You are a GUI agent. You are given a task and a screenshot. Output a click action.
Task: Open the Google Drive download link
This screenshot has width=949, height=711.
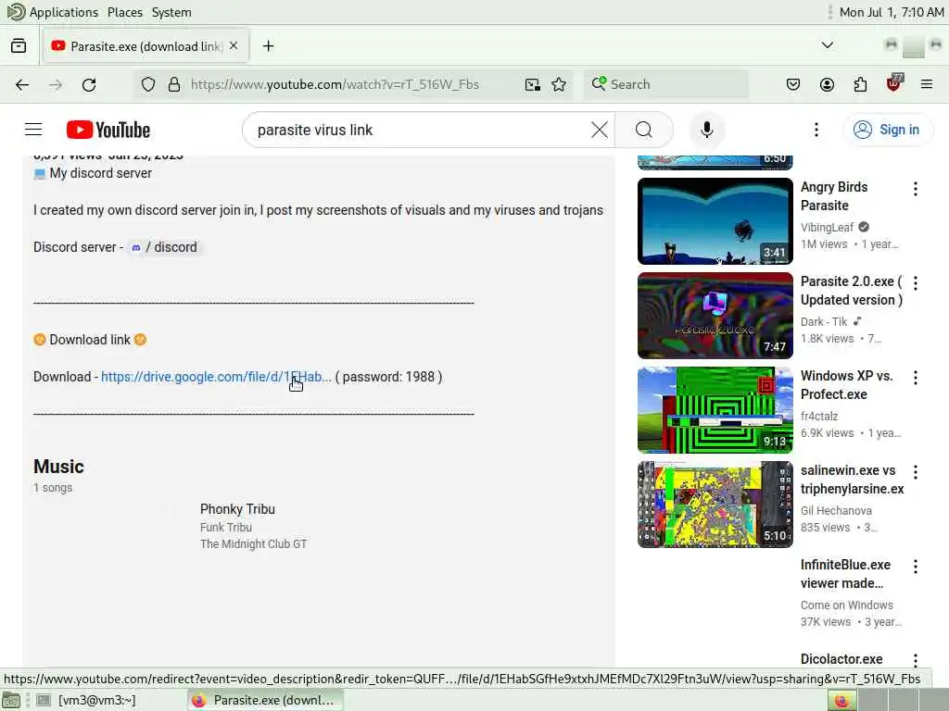[216, 377]
